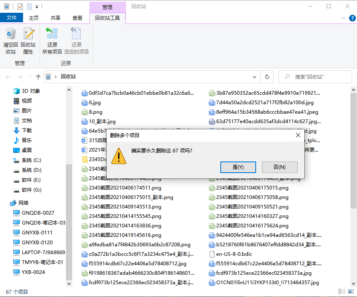Select drive 软件 (E:)
Screen dimensions: 357x297
click(x=27, y=180)
